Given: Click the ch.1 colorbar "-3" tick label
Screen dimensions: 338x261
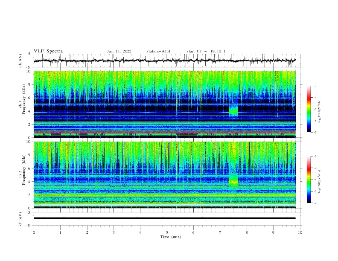Looking at the screenshot, I should 315,86.
